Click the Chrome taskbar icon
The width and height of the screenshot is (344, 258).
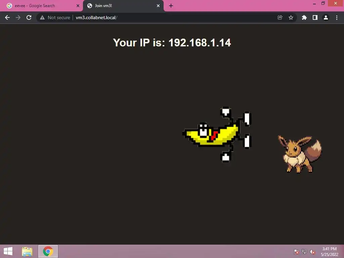(48, 251)
